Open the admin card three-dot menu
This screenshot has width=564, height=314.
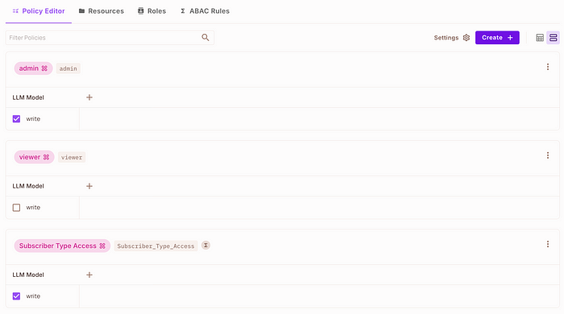click(548, 67)
